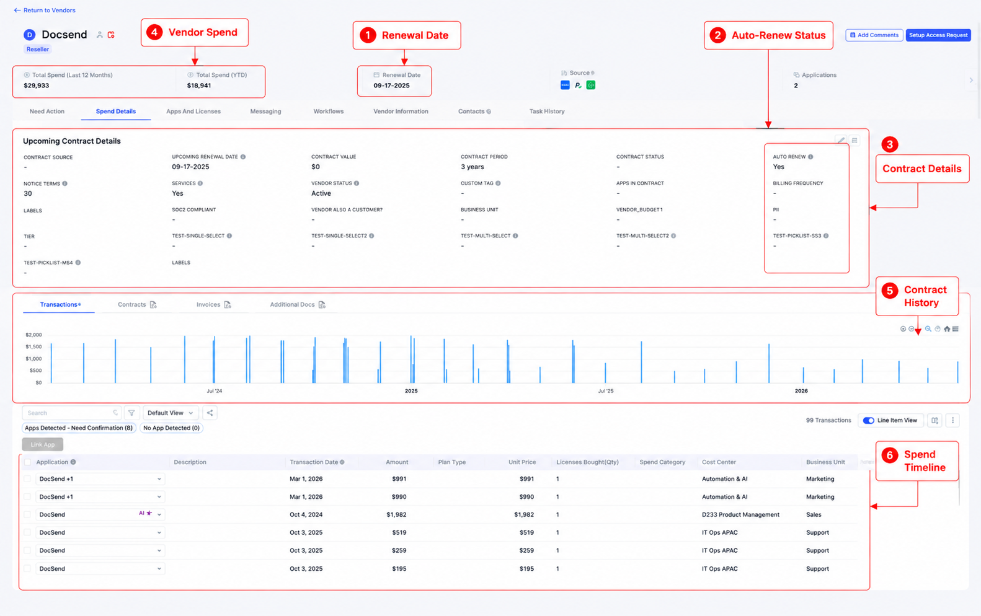
Task: Click the info icon next to Vendor Status
Action: coord(357,183)
